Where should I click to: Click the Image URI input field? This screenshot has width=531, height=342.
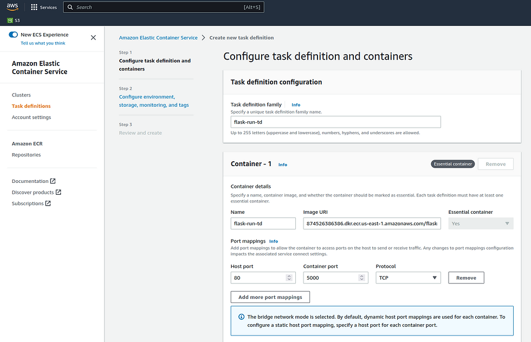click(372, 223)
